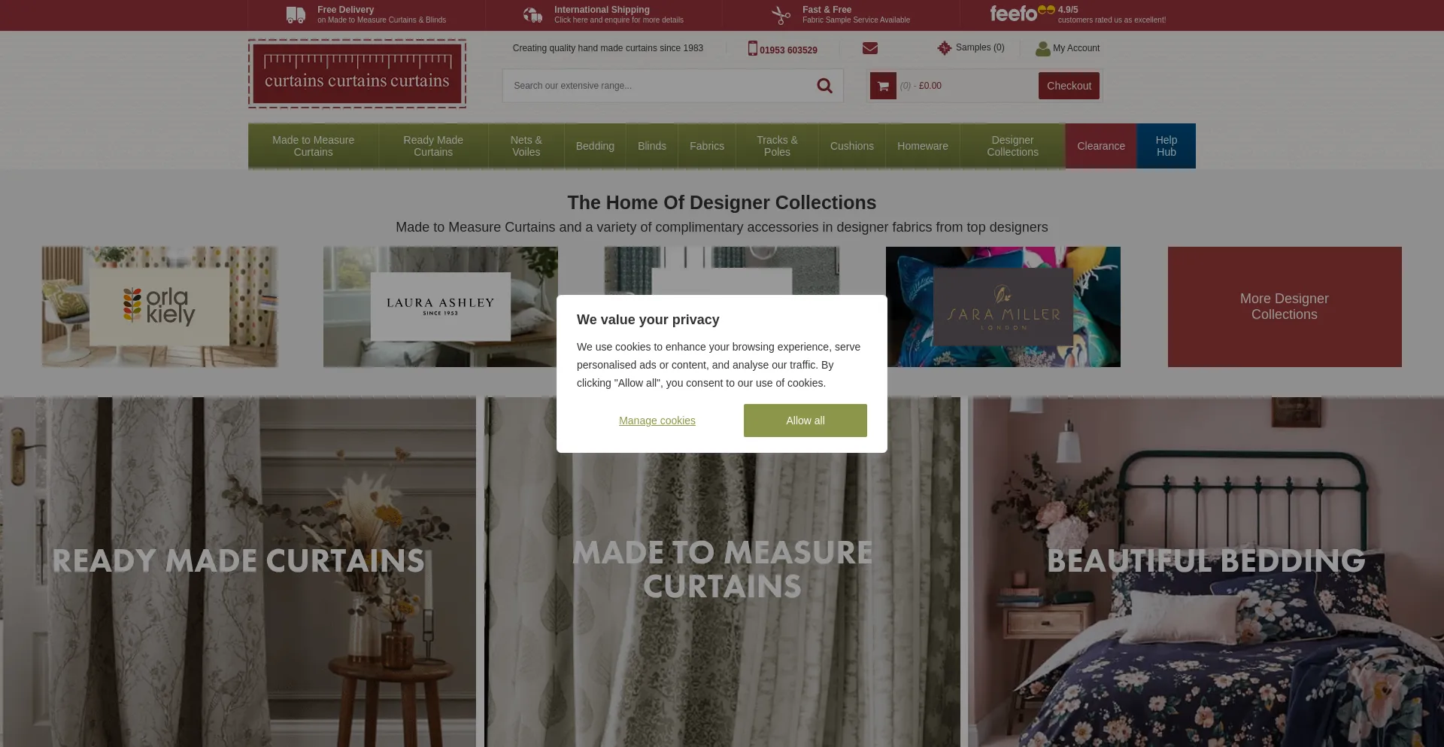Select the Clearance tab
Viewport: 1444px width, 747px height.
[1100, 146]
